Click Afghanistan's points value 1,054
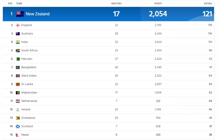This screenshot has width=220, height=140. coord(158,92)
